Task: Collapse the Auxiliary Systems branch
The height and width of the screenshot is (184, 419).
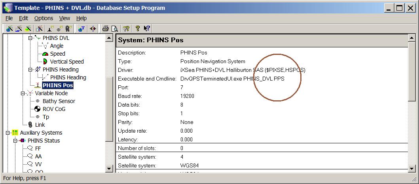Action: [x=8, y=133]
